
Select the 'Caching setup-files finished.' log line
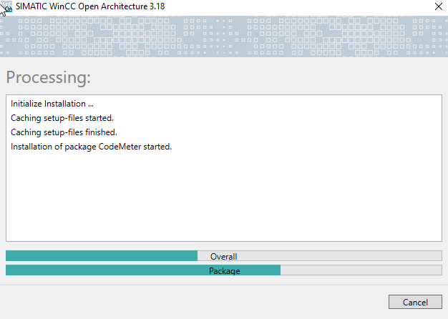click(64, 132)
